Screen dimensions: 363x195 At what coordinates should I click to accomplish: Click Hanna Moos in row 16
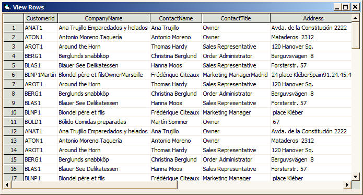tap(176, 169)
